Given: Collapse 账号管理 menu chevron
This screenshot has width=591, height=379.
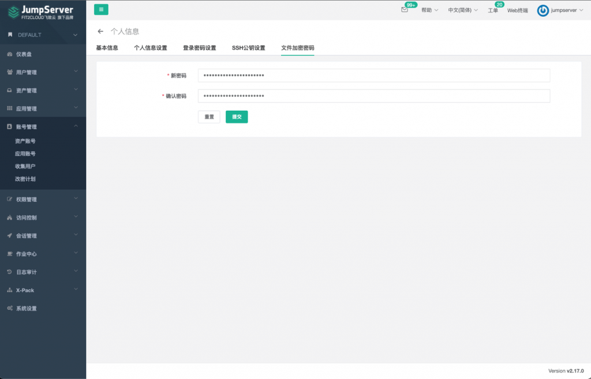Looking at the screenshot, I should point(76,126).
